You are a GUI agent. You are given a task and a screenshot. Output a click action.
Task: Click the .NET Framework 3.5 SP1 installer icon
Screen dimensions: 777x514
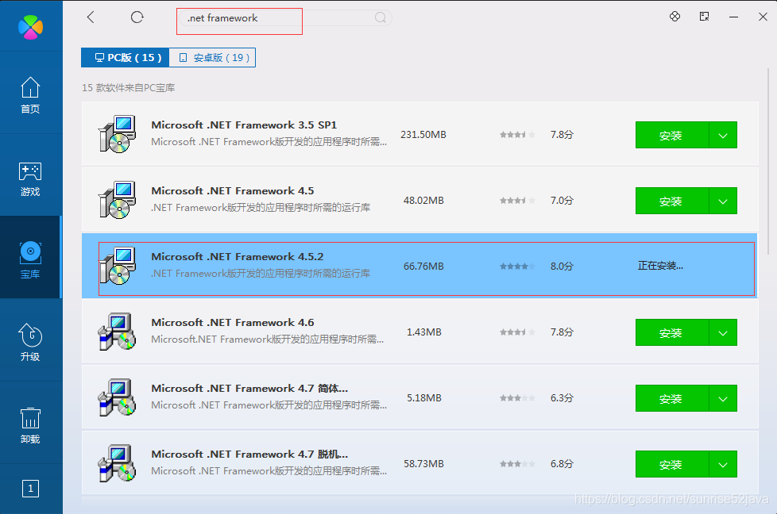click(117, 134)
